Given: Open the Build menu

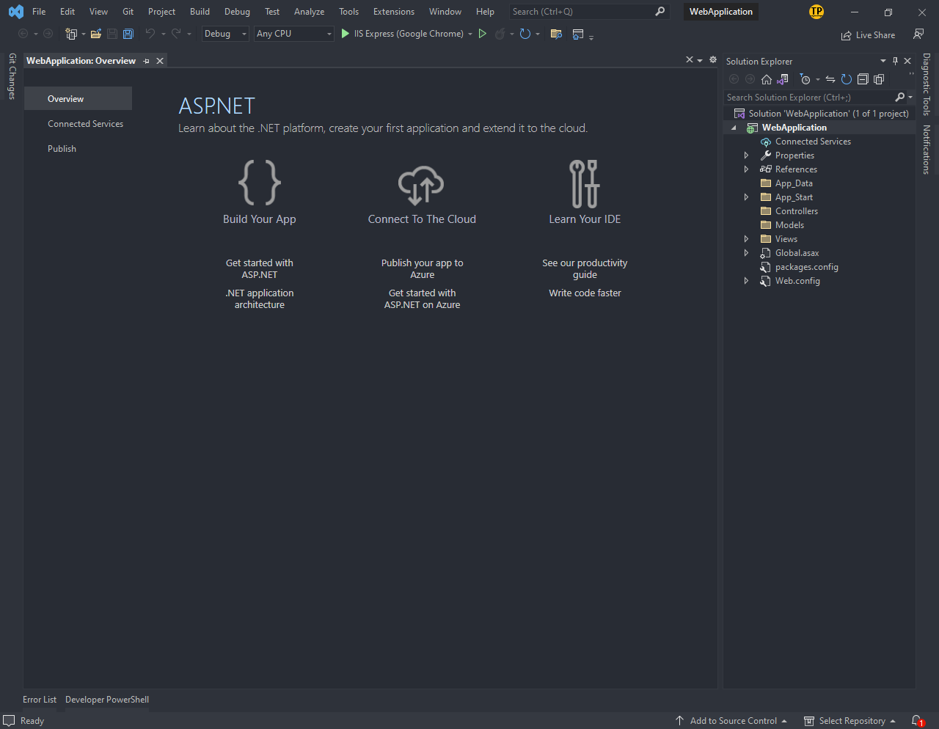Looking at the screenshot, I should (200, 12).
